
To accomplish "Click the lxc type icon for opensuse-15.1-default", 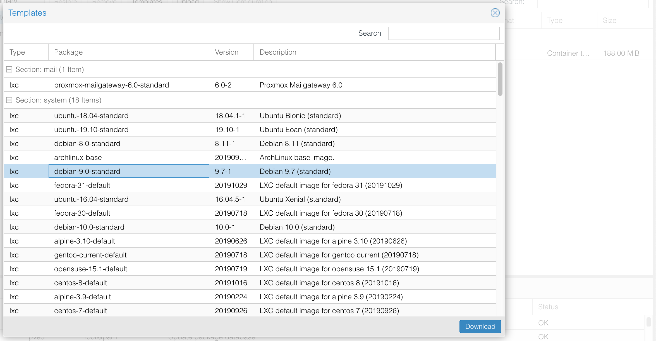I will [x=14, y=269].
